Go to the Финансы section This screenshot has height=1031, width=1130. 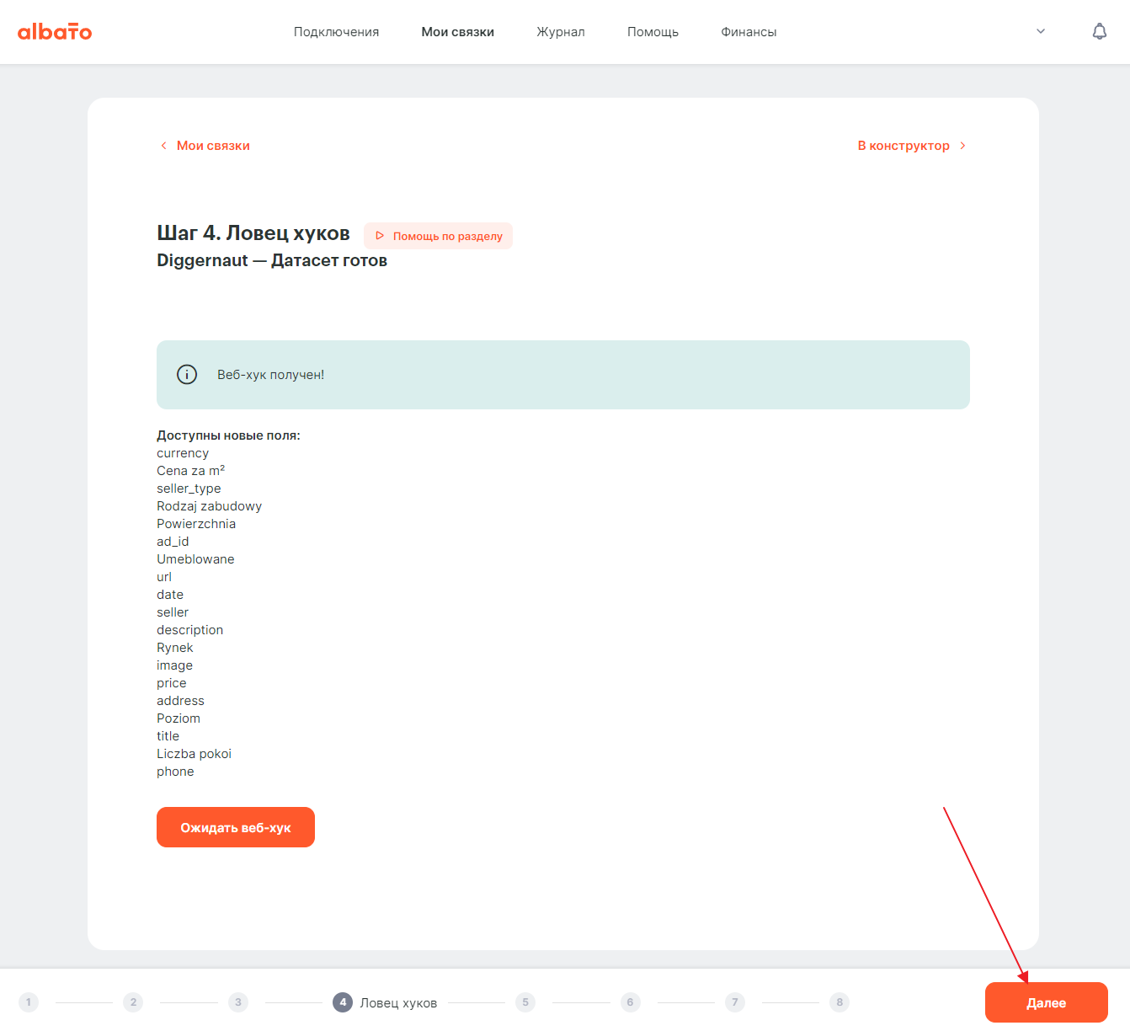[749, 32]
